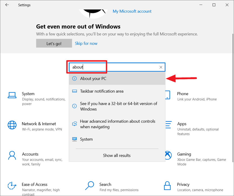Open the Privacy settings category
The width and height of the screenshot is (234, 196).
tap(194, 187)
